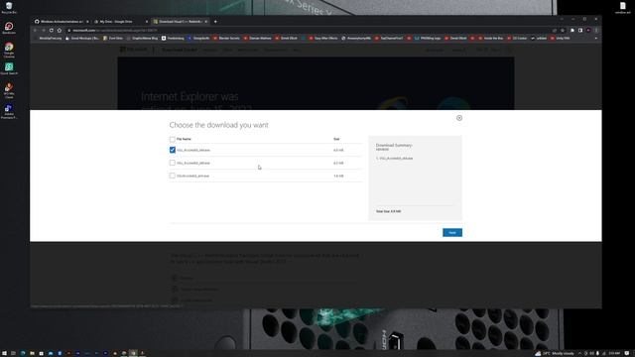Open the Chrome extensions puzzle icon
635x357 pixels.
click(572, 31)
